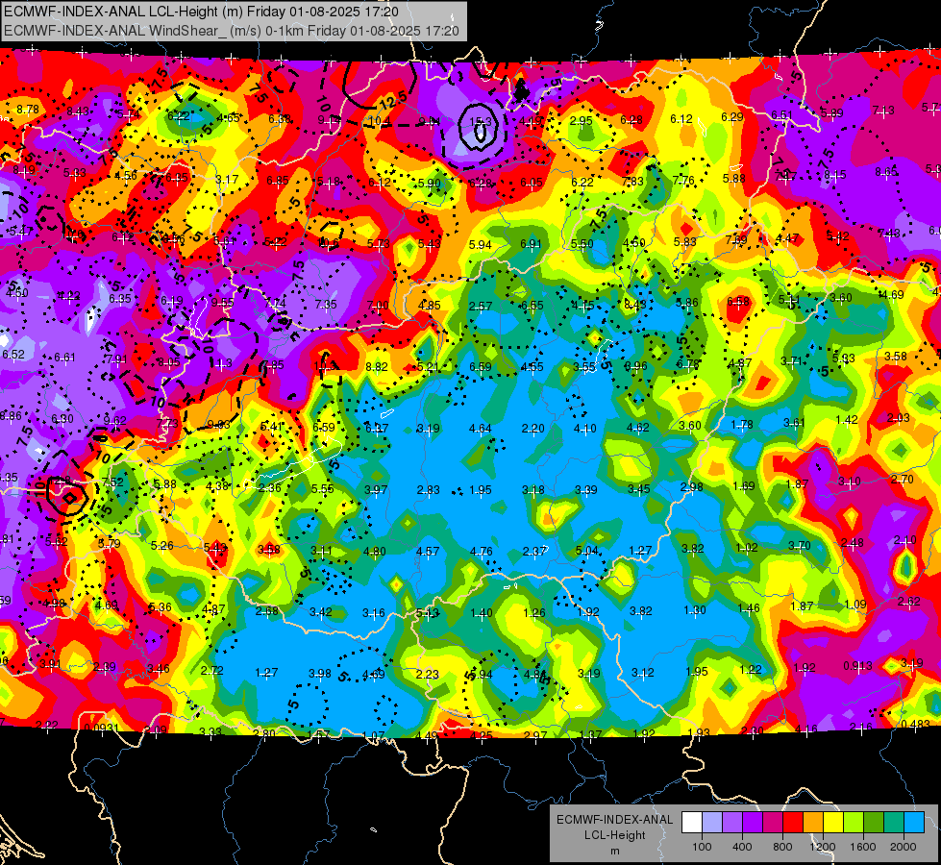Click the 0.913 grid value

tap(857, 665)
